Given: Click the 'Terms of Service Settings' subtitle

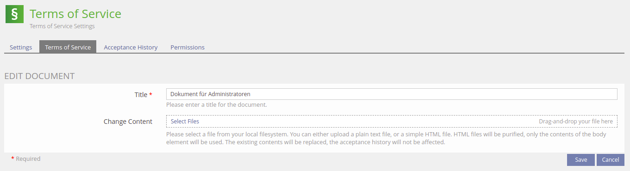Looking at the screenshot, I should [62, 26].
